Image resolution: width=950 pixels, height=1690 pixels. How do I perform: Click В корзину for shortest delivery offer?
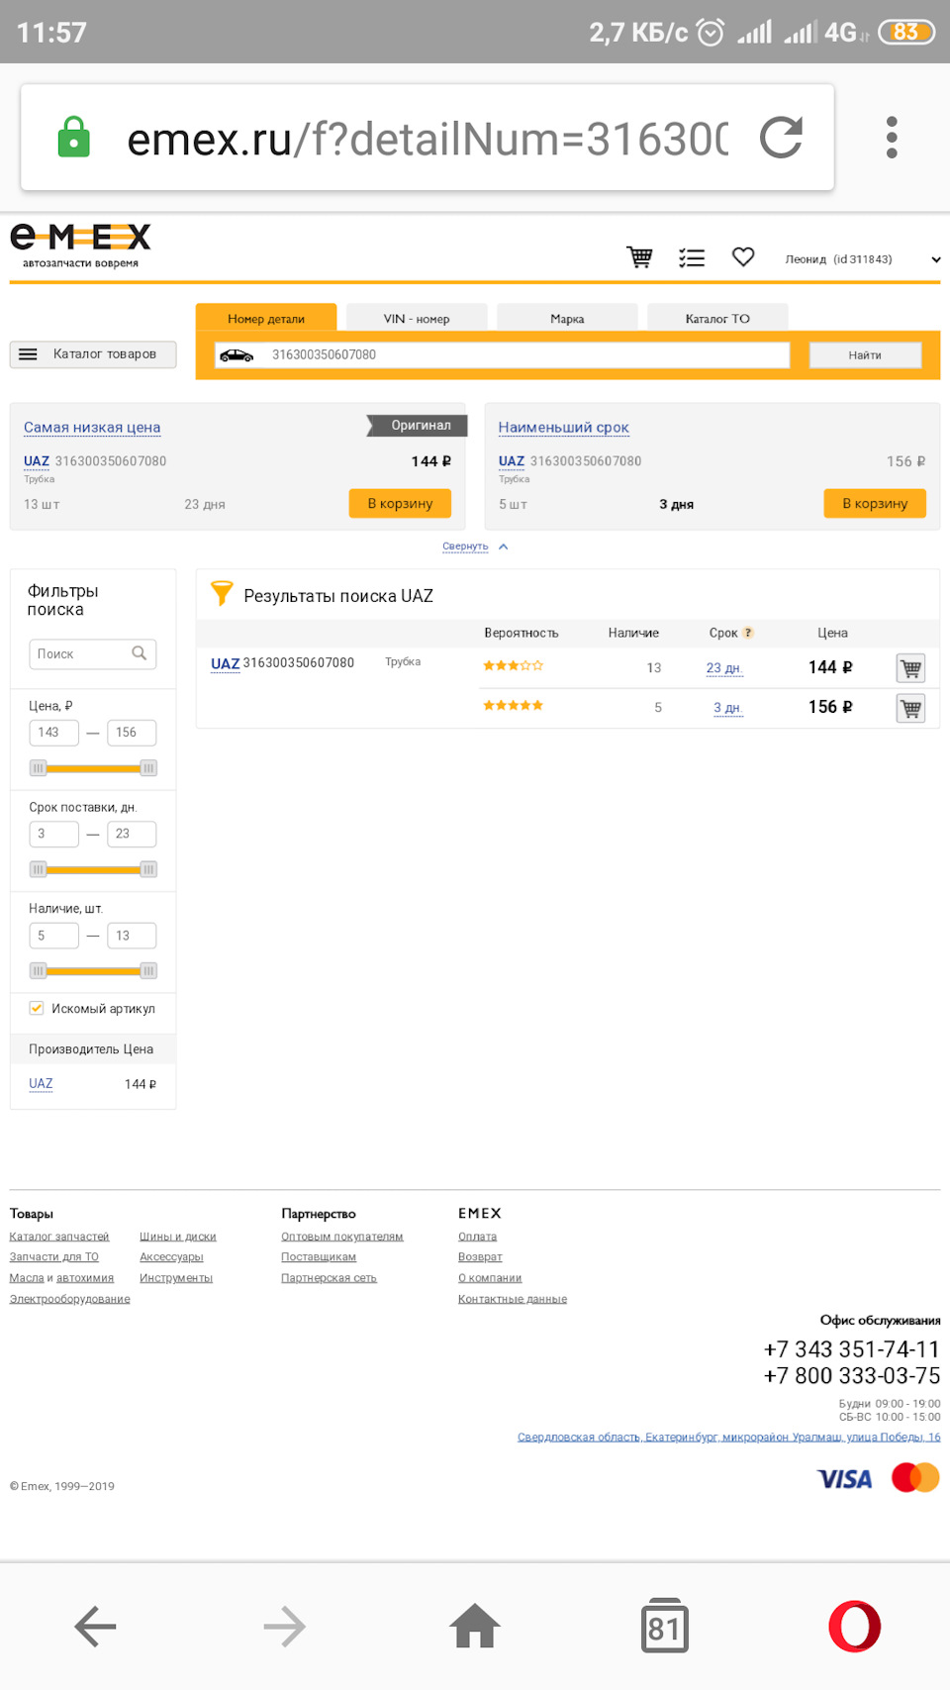pyautogui.click(x=875, y=503)
